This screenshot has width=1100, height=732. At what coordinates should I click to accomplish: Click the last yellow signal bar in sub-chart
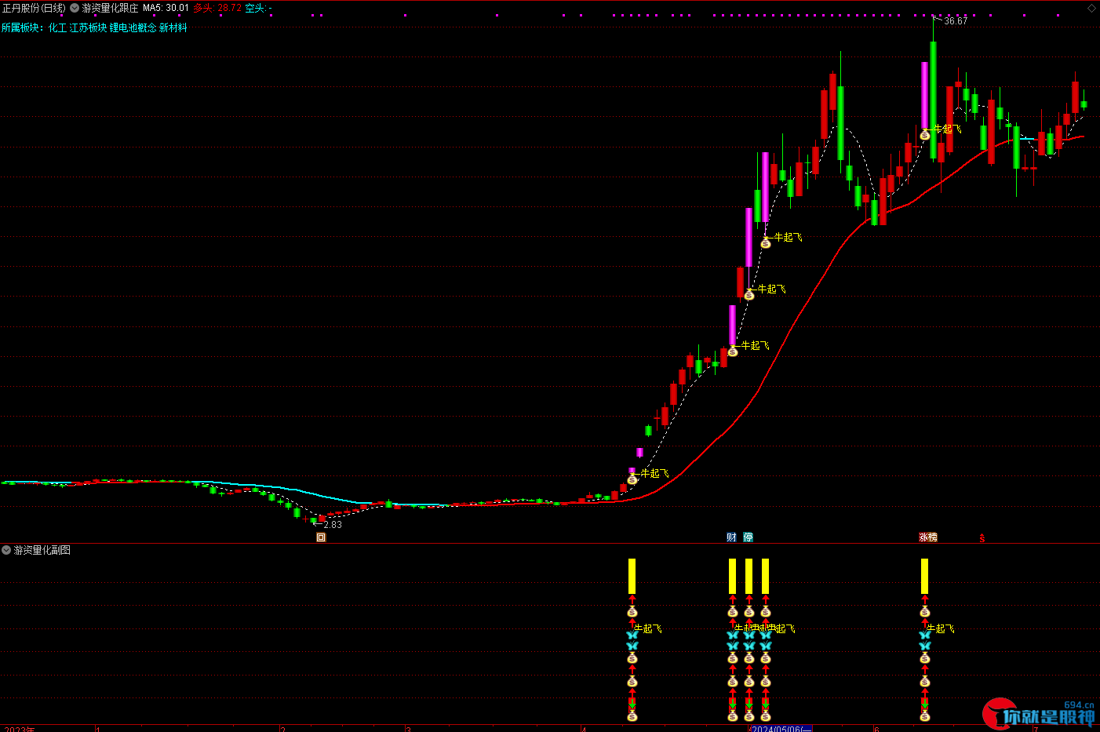tap(924, 576)
